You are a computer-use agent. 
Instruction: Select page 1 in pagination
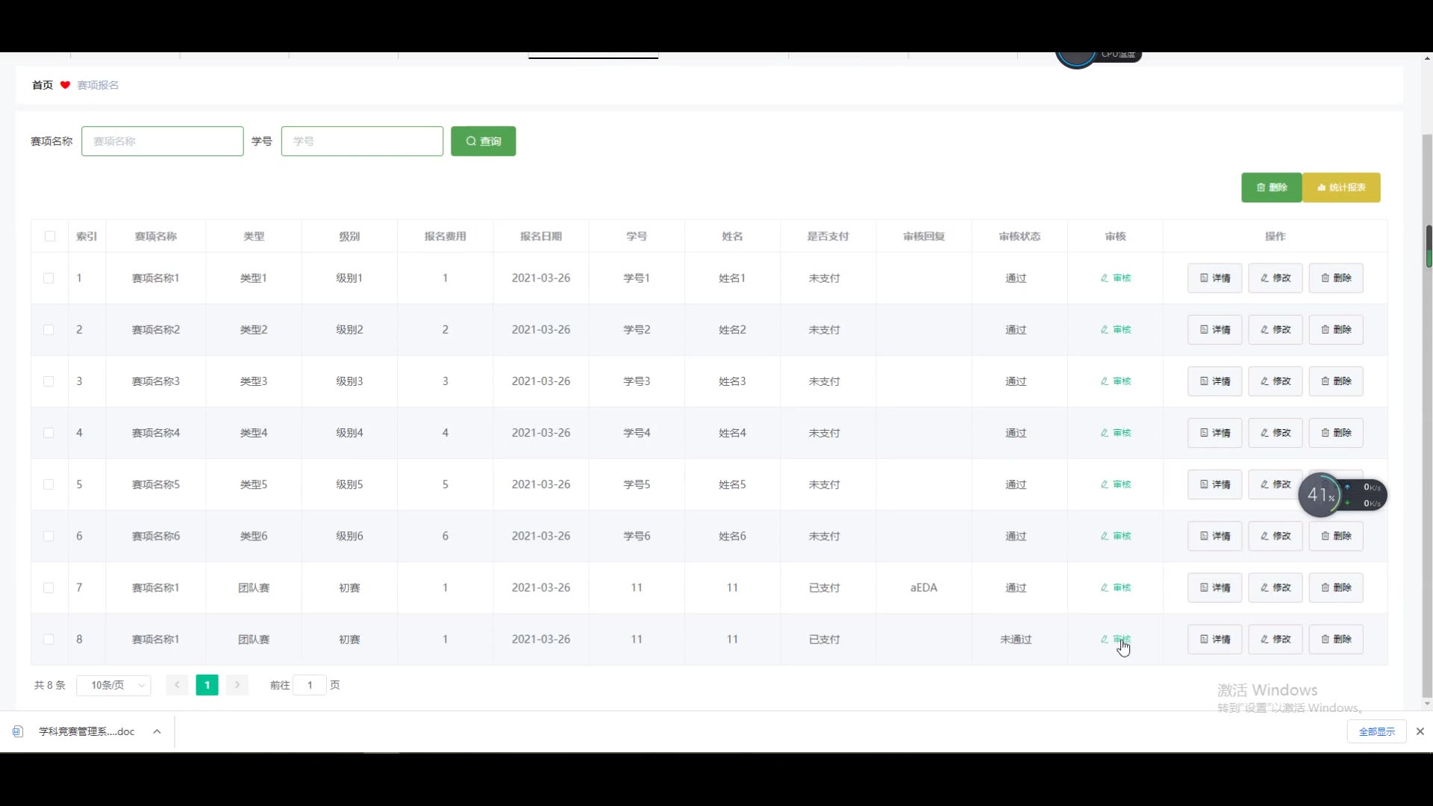coord(207,685)
